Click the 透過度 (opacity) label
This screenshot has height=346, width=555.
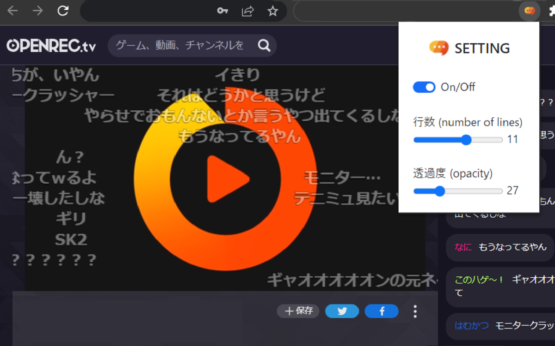click(453, 174)
